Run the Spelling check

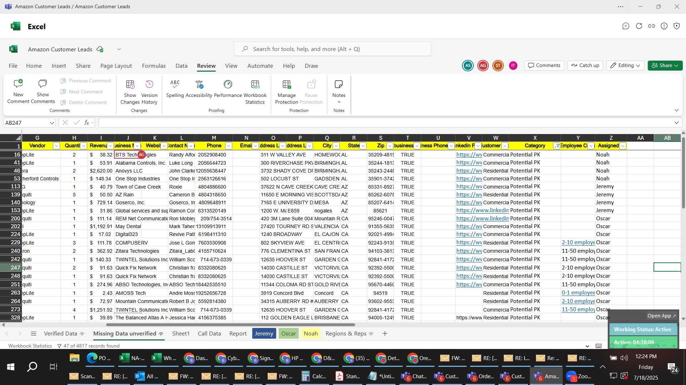[x=175, y=88]
